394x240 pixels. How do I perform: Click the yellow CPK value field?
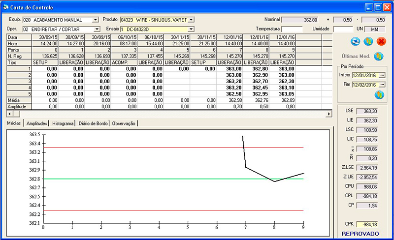tap(367, 224)
